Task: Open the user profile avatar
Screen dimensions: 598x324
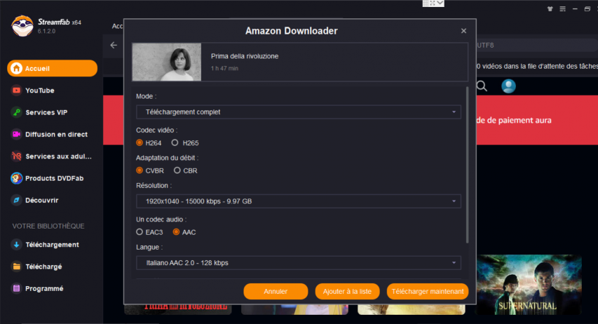Action: pyautogui.click(x=508, y=86)
